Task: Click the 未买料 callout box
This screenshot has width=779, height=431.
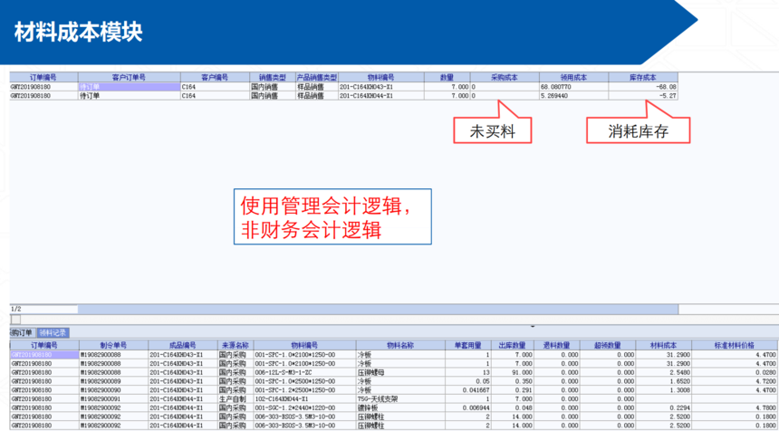Action: pyautogui.click(x=492, y=131)
